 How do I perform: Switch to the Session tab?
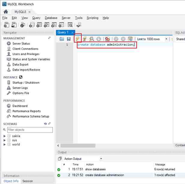[28, 181]
